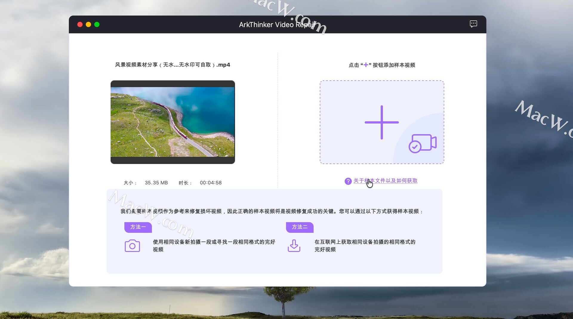Select the 方法一 label
This screenshot has height=319, width=573.
pyautogui.click(x=138, y=227)
